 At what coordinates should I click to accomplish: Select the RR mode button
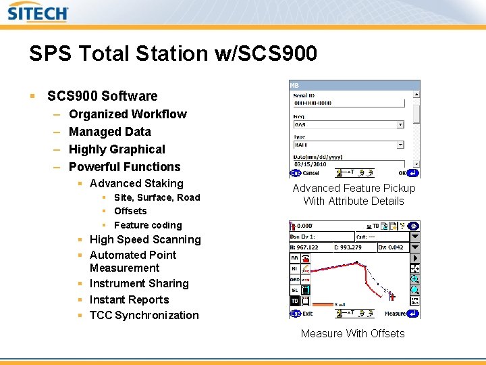[x=294, y=258]
